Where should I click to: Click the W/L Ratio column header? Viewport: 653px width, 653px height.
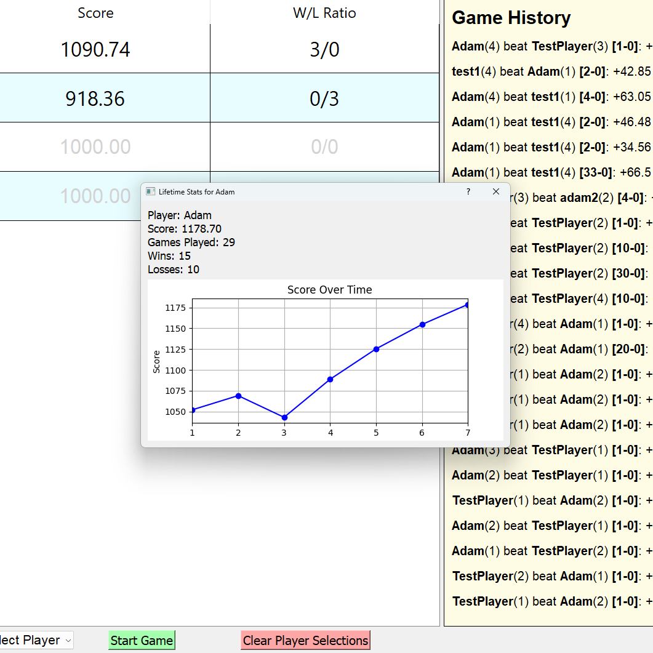[324, 13]
